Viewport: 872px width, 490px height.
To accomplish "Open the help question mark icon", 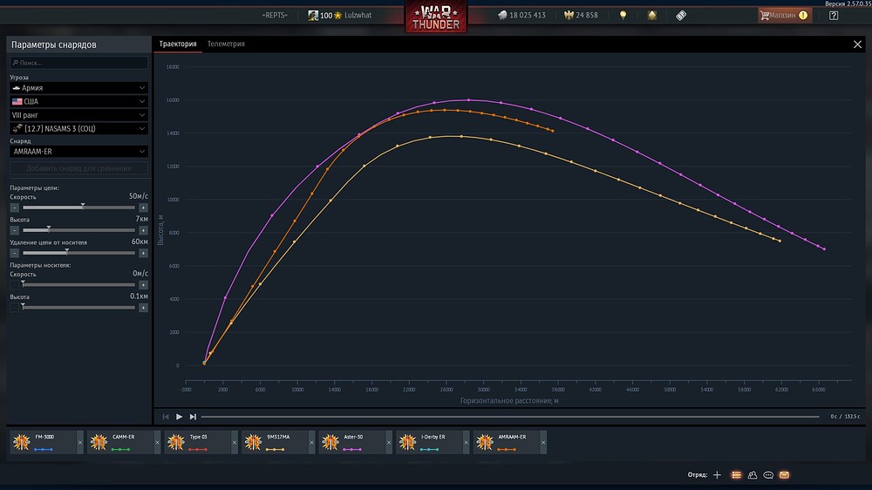I will coord(834,16).
